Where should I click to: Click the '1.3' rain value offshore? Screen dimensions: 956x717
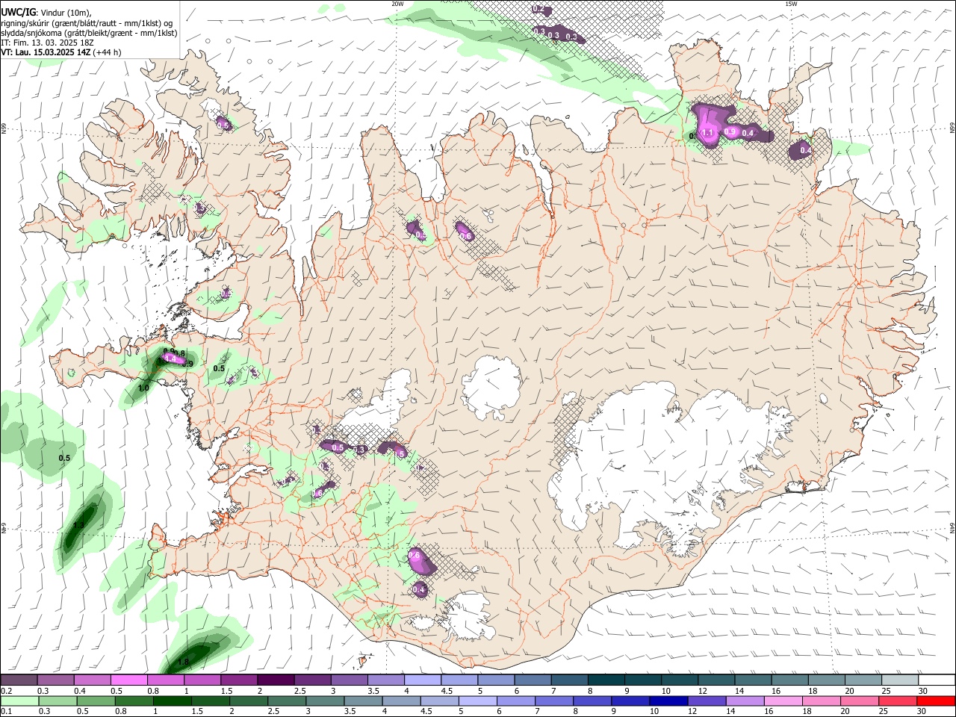click(78, 526)
